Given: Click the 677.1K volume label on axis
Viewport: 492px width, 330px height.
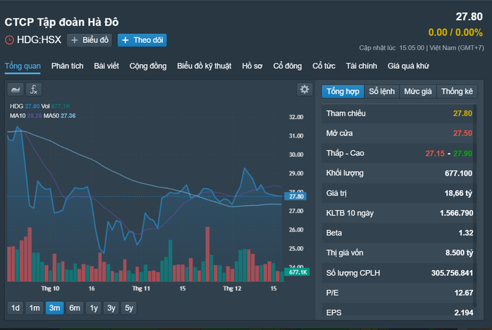Looking at the screenshot, I should point(297,272).
